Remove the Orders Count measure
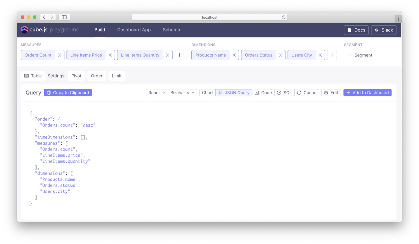This screenshot has width=419, height=244. pos(60,55)
